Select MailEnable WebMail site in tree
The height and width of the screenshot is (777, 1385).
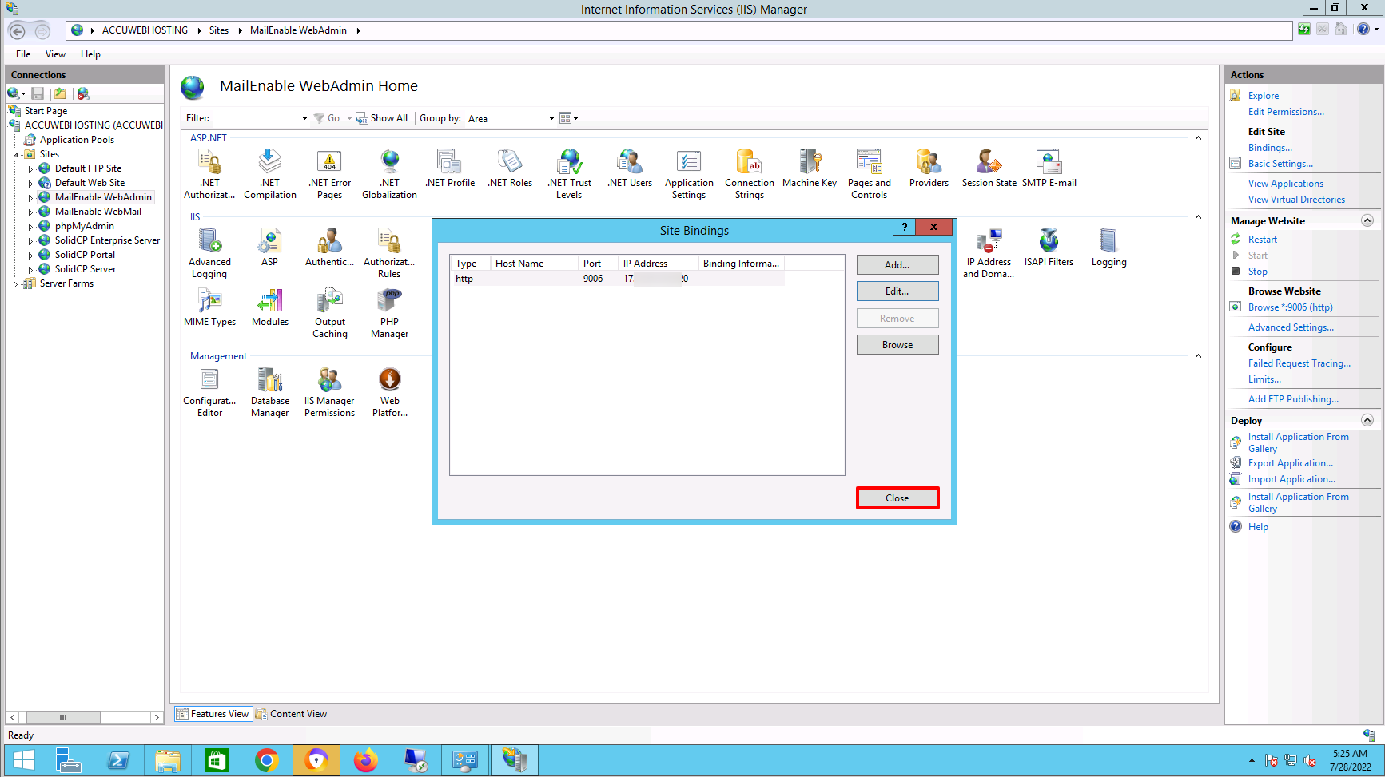[x=98, y=212]
